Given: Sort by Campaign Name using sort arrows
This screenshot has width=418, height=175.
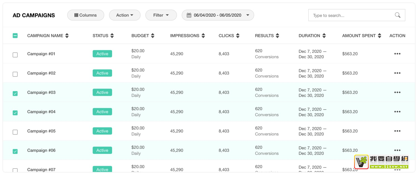Looking at the screenshot, I should click(x=67, y=36).
